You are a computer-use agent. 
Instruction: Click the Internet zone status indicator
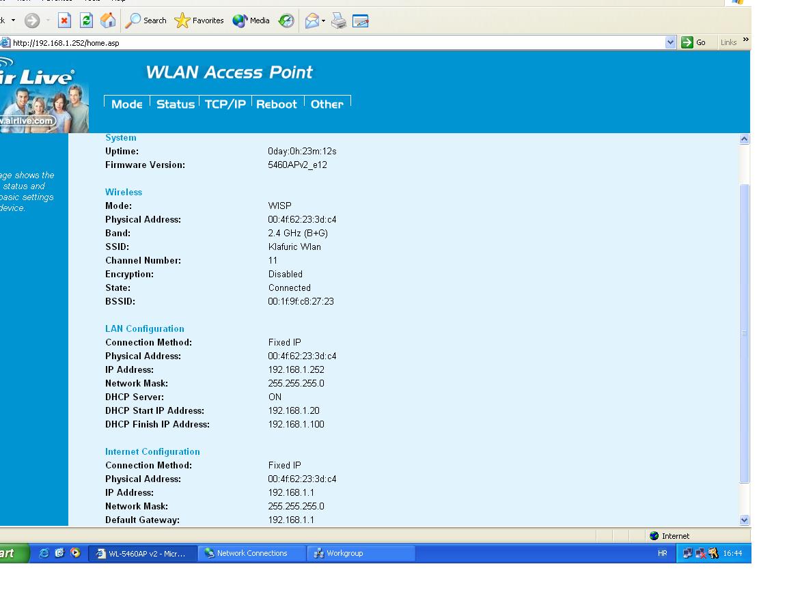pyautogui.click(x=669, y=536)
